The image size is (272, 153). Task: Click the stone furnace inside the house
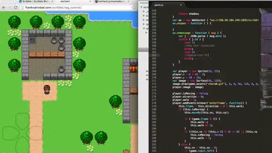tap(32, 40)
